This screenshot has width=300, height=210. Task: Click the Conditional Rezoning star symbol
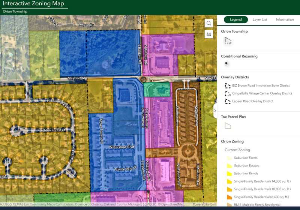click(x=226, y=64)
